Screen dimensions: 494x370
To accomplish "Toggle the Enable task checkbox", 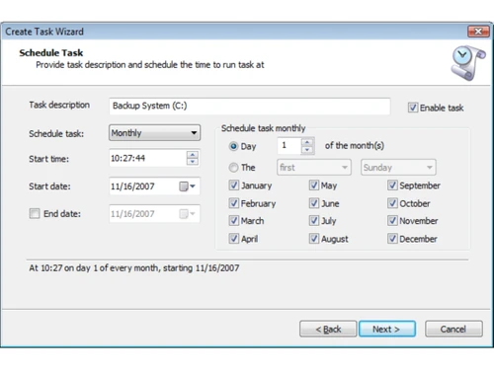I will pos(413,108).
